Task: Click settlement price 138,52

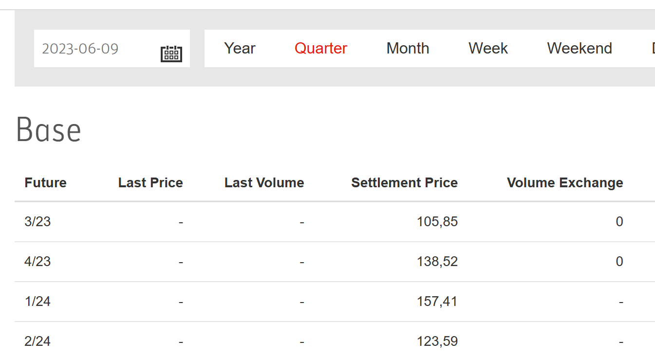Action: pyautogui.click(x=437, y=262)
